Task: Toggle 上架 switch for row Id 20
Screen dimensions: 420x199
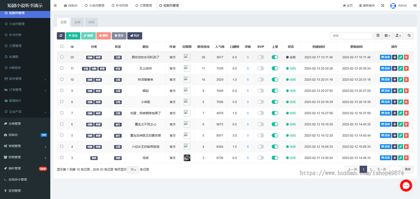Action: click(x=275, y=57)
